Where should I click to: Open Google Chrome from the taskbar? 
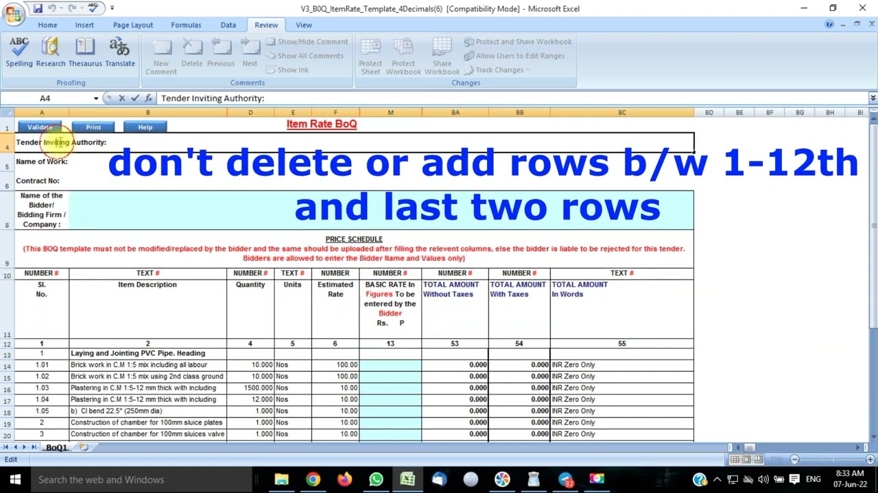coord(313,479)
